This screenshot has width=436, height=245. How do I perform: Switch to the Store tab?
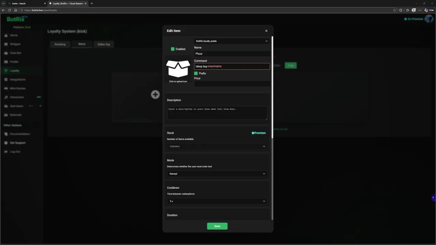click(x=82, y=44)
